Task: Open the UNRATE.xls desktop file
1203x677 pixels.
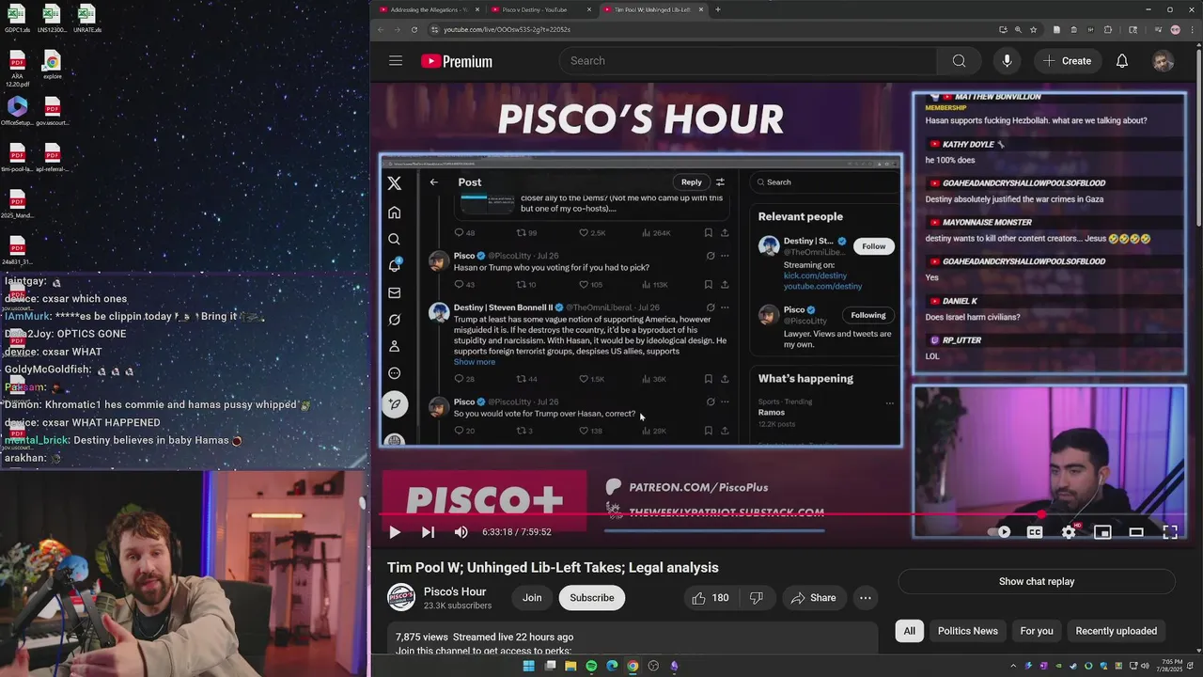Action: (x=86, y=19)
